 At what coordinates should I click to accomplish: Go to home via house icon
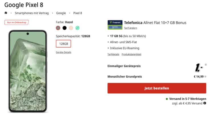tap(6, 13)
